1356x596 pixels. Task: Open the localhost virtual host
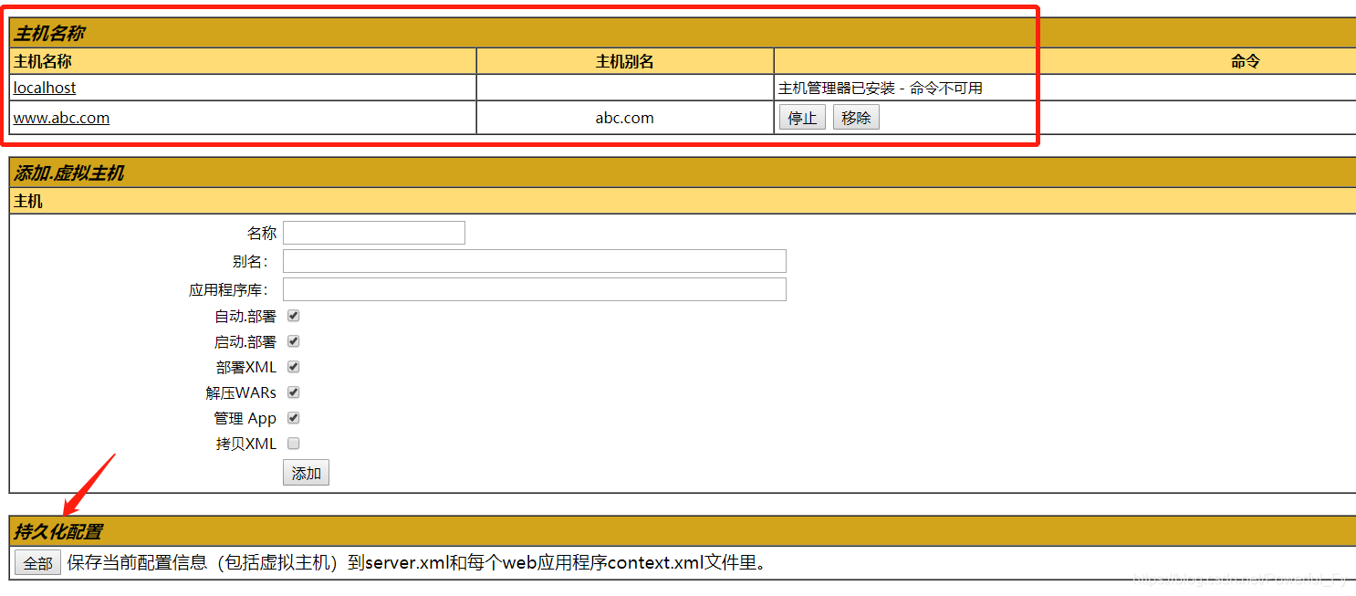click(44, 87)
